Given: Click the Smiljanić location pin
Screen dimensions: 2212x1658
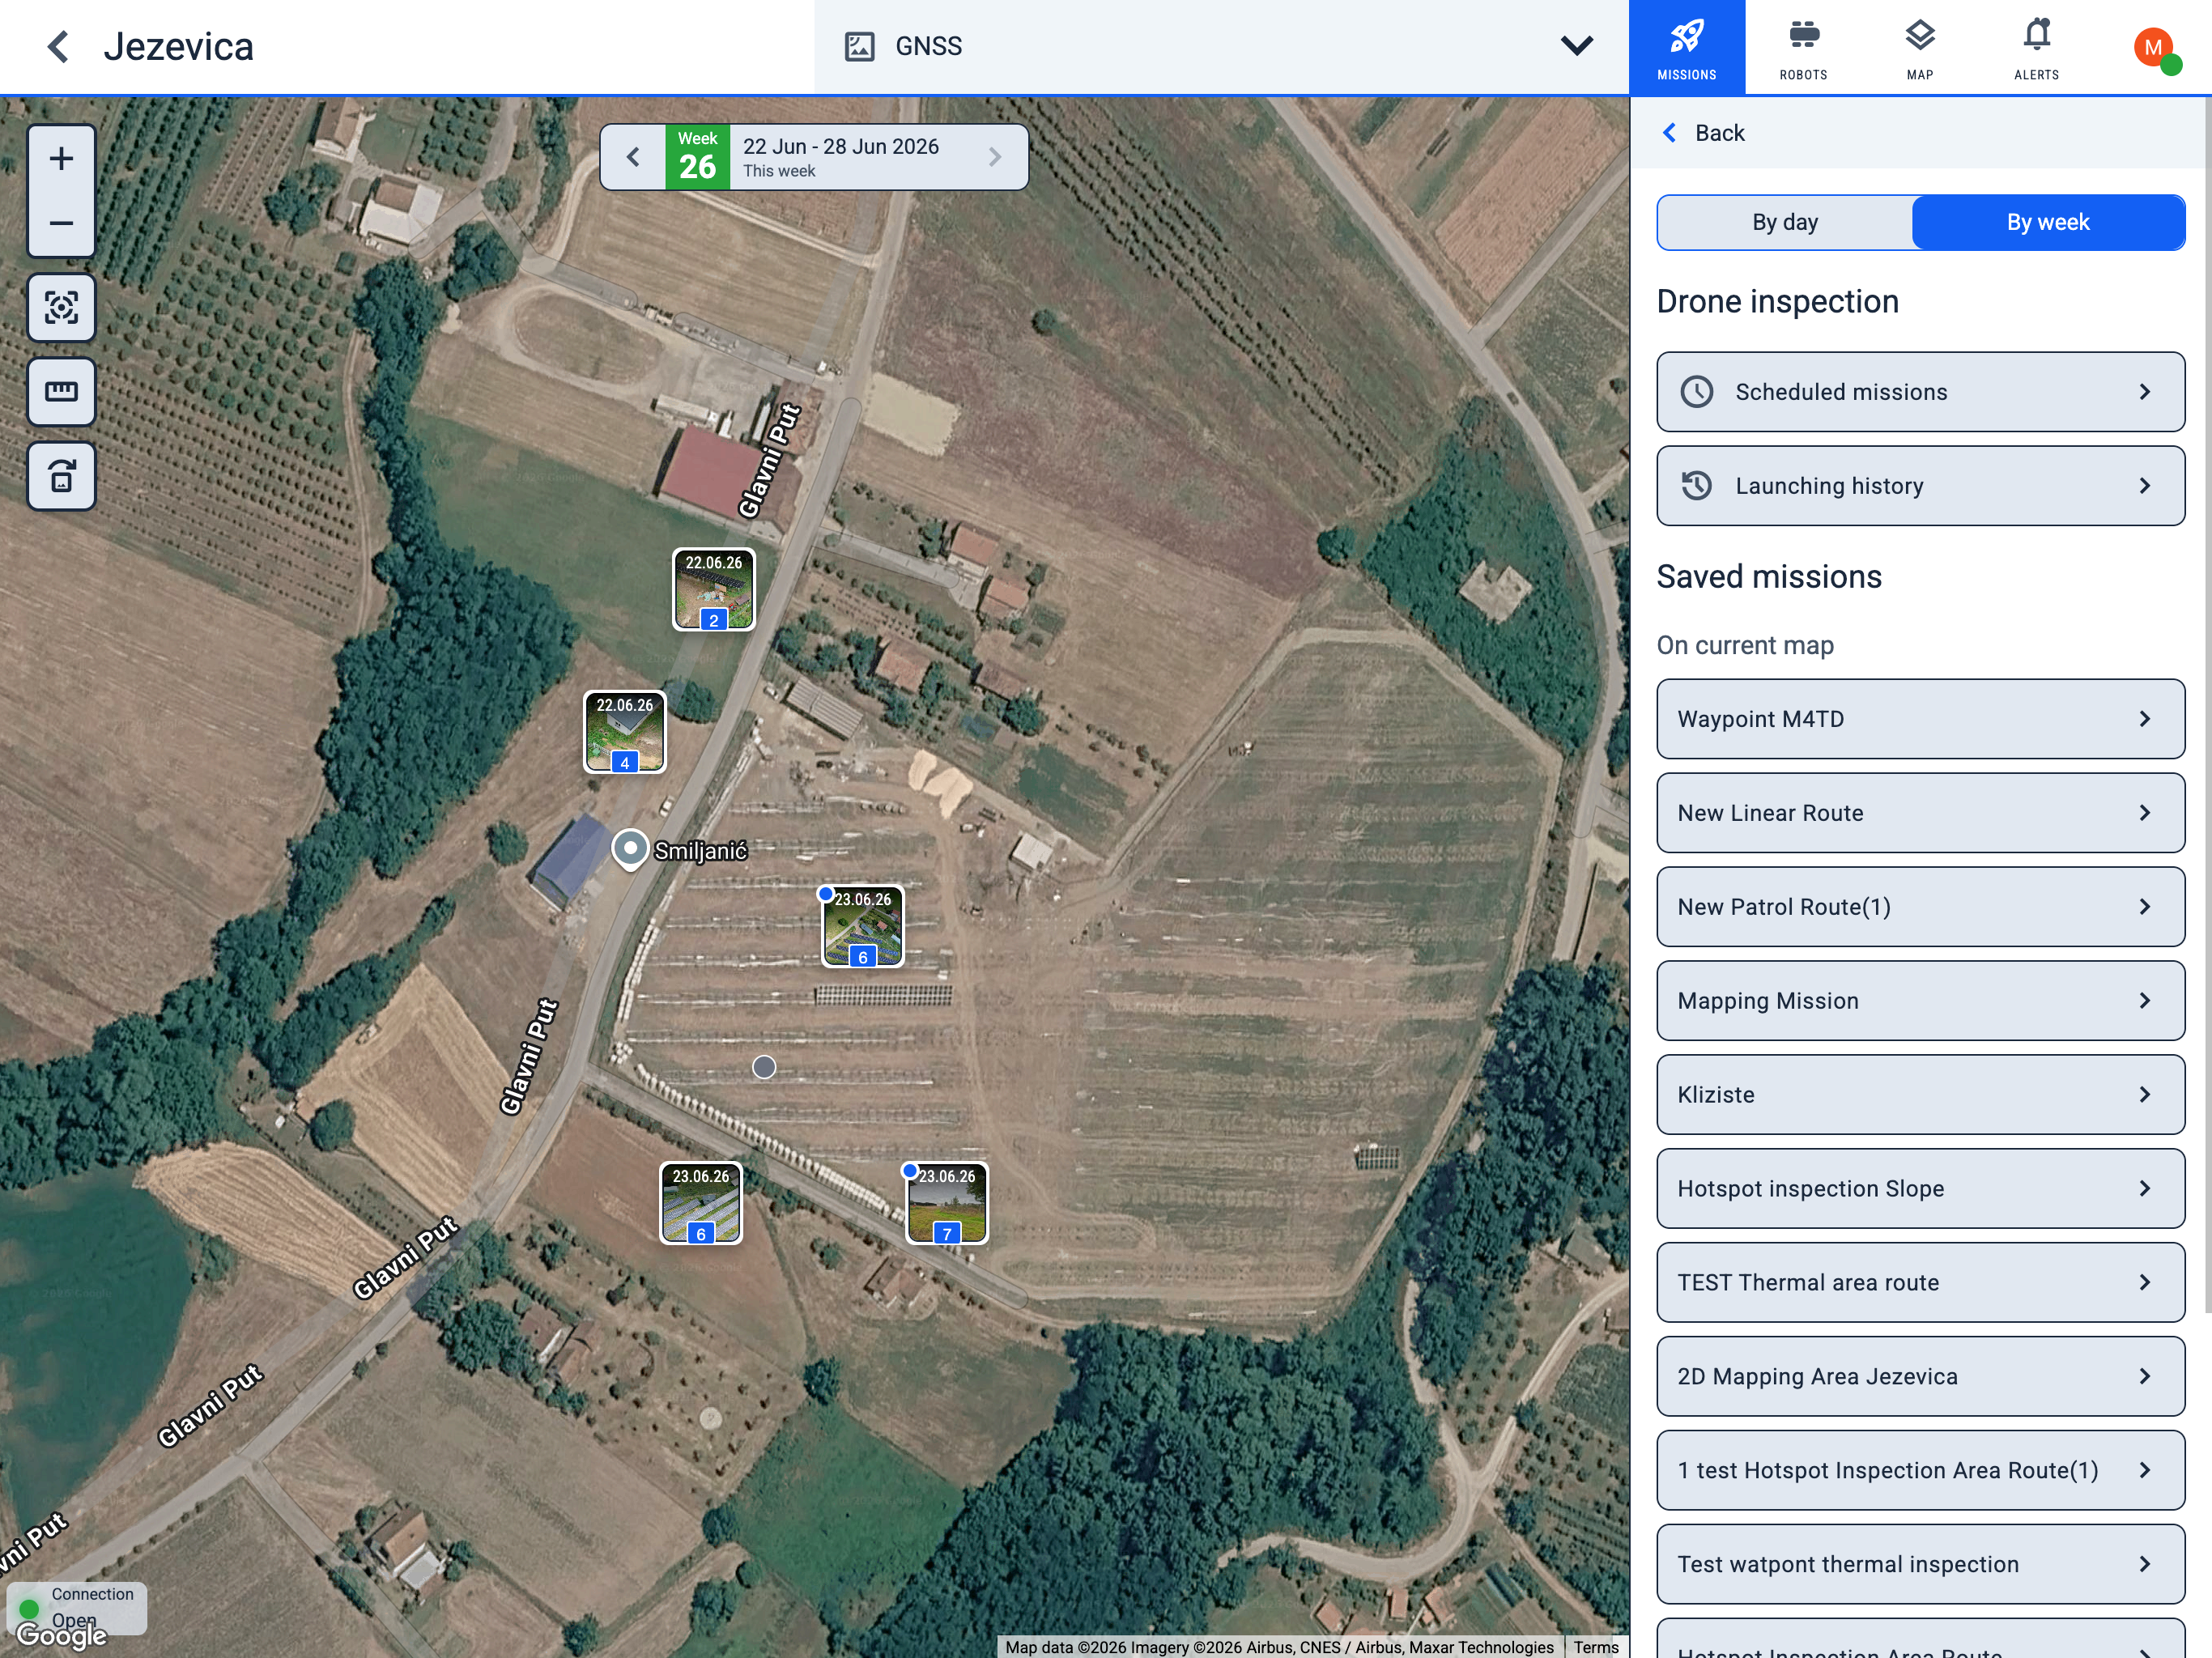Looking at the screenshot, I should [x=630, y=850].
